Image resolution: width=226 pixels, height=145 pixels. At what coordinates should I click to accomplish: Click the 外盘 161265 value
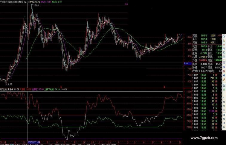point(203,60)
